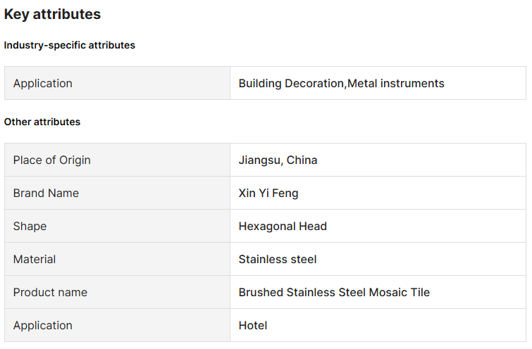Click the Key attributes heading
The image size is (532, 349).
(52, 14)
